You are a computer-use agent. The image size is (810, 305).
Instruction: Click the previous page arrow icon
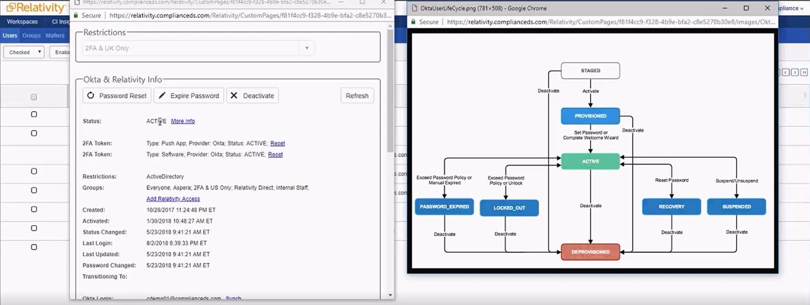pyautogui.click(x=785, y=72)
